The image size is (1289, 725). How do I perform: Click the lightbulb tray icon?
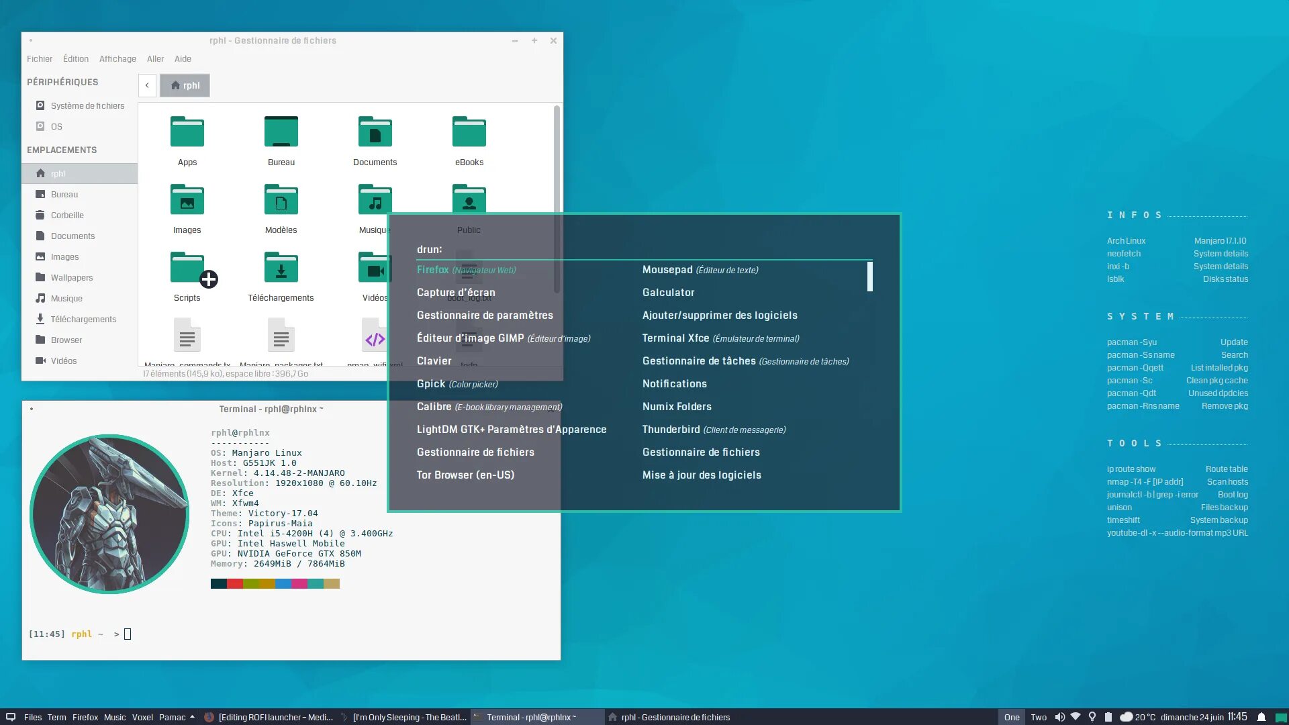tap(1092, 717)
